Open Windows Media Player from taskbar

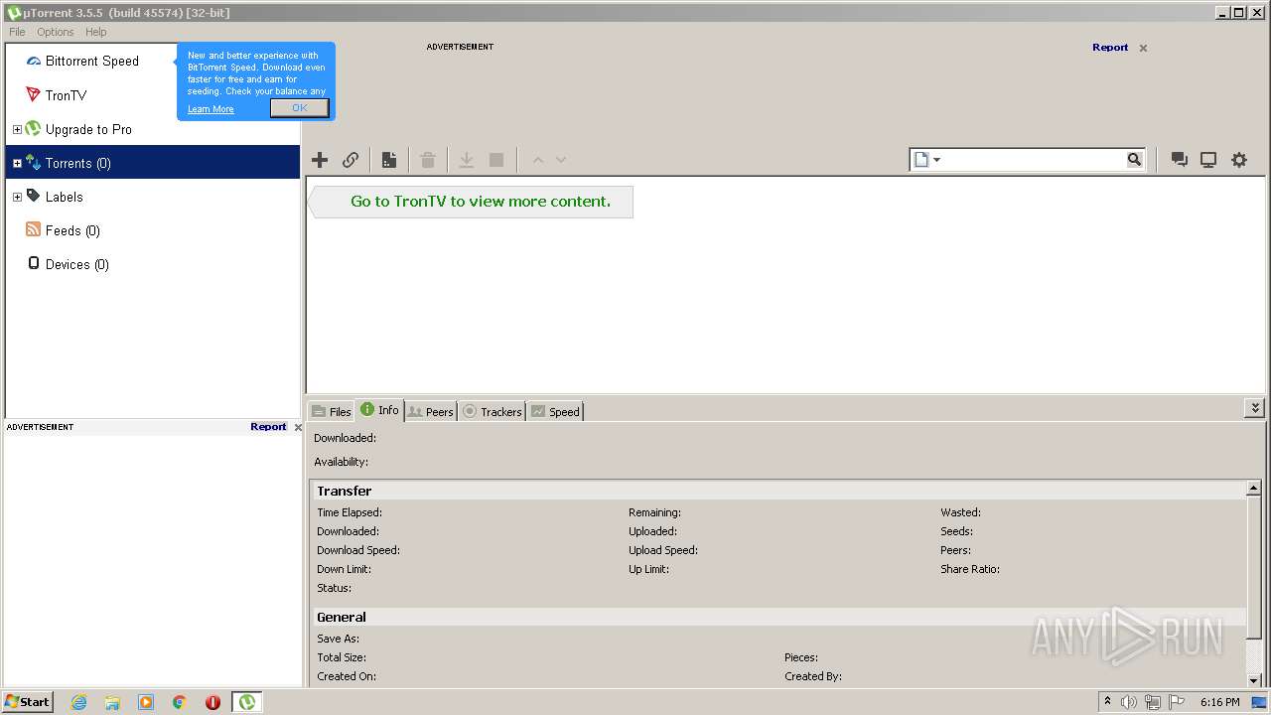[146, 702]
